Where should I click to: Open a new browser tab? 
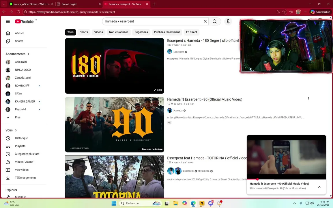tap(154, 4)
